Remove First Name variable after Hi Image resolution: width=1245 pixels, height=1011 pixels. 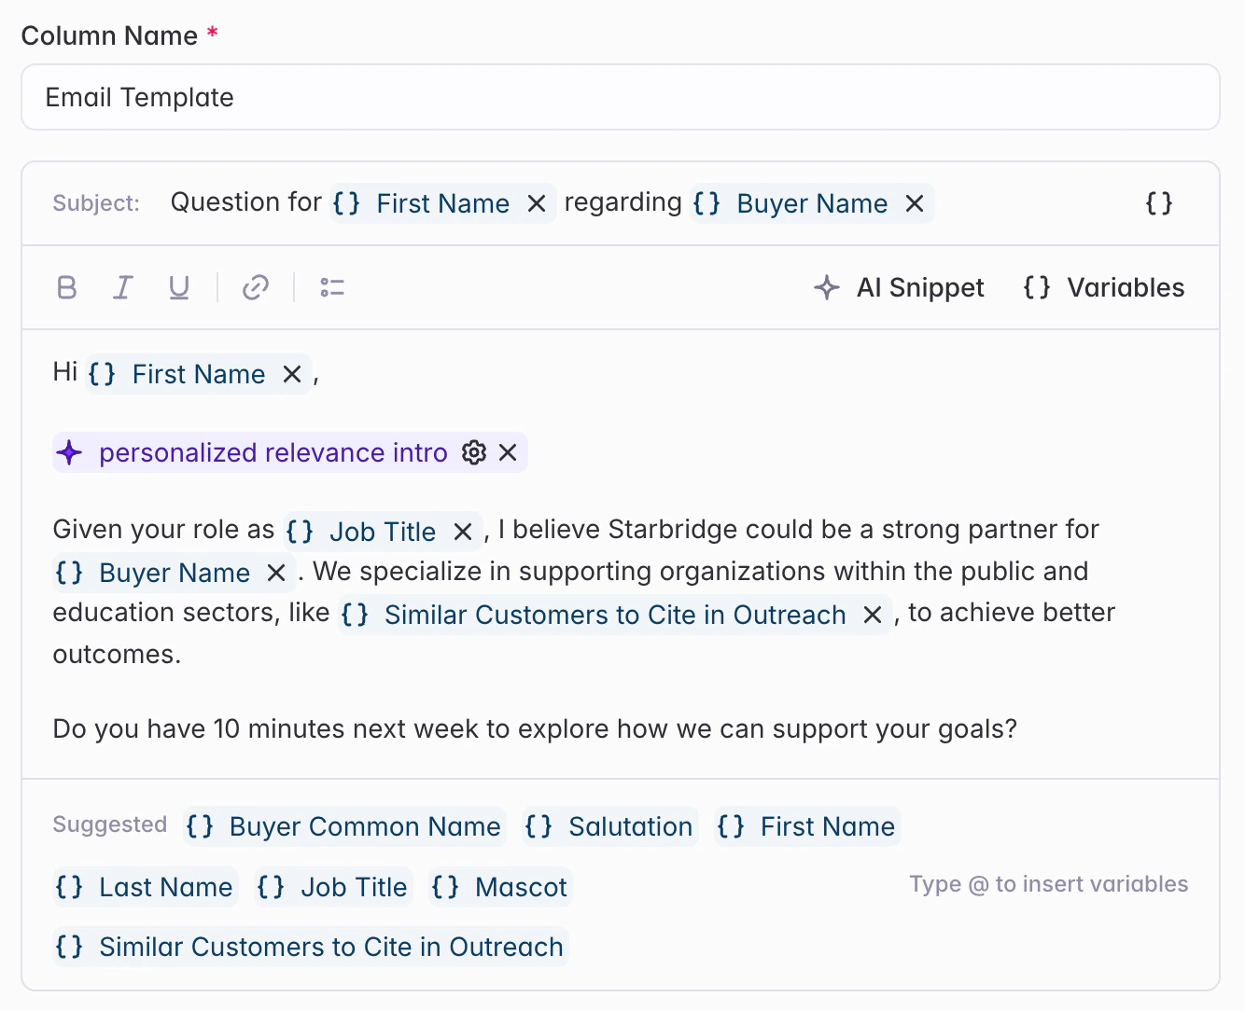(292, 374)
